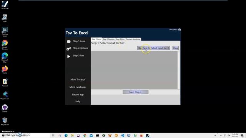Click the gears icon for Step 2:Options

point(69,49)
